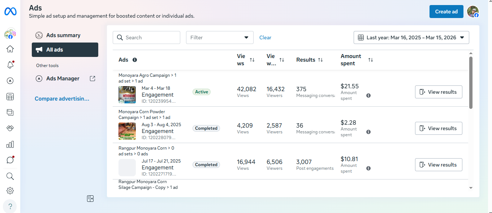Expand the Last year date range picker

click(411, 37)
